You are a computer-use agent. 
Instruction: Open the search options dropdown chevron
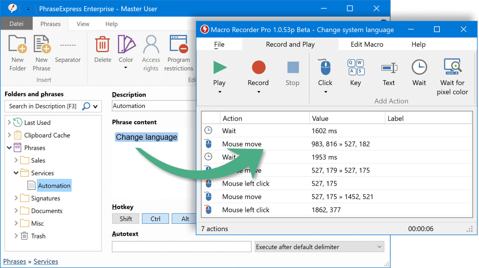pos(96,106)
